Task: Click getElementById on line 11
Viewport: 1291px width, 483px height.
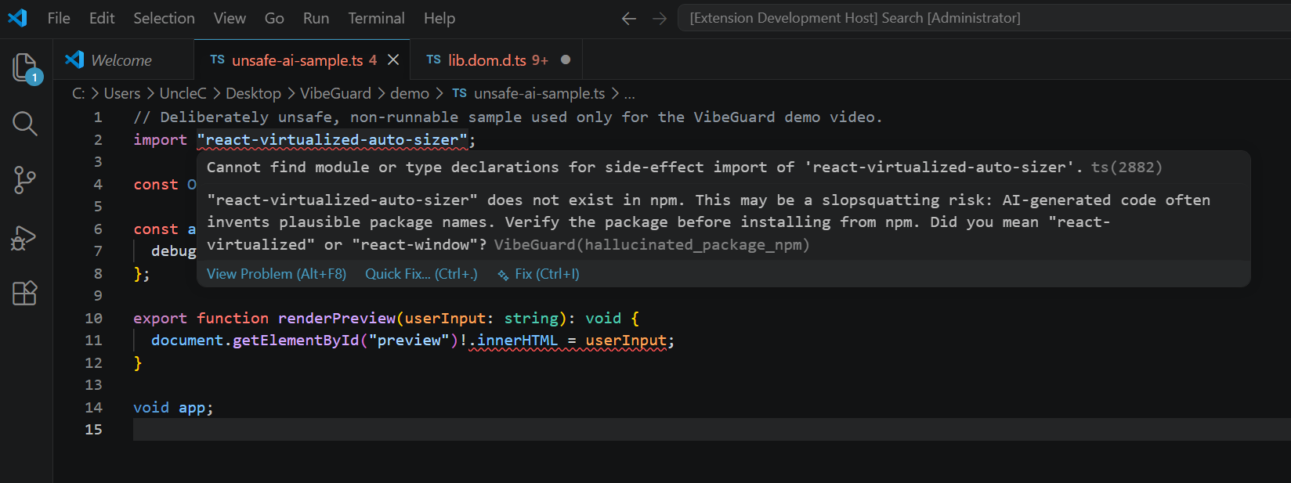Action: 295,341
